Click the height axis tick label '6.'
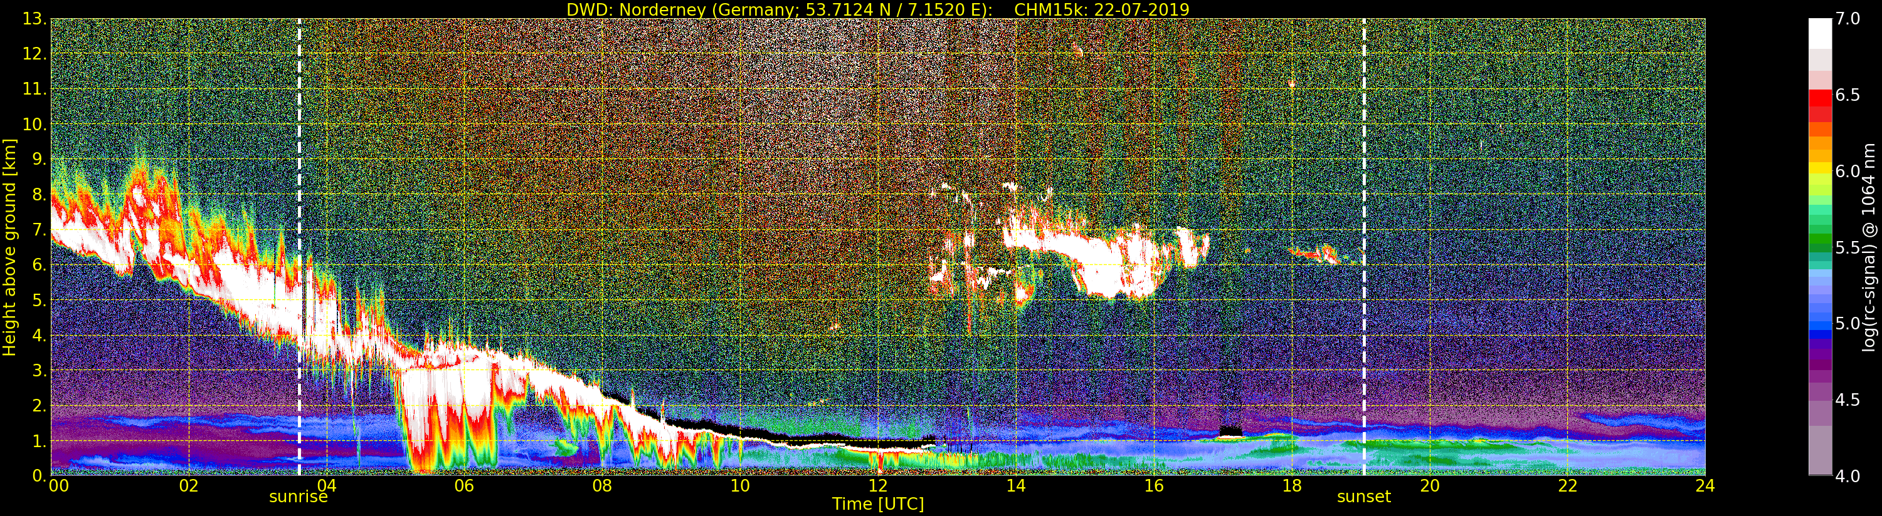 [40, 265]
